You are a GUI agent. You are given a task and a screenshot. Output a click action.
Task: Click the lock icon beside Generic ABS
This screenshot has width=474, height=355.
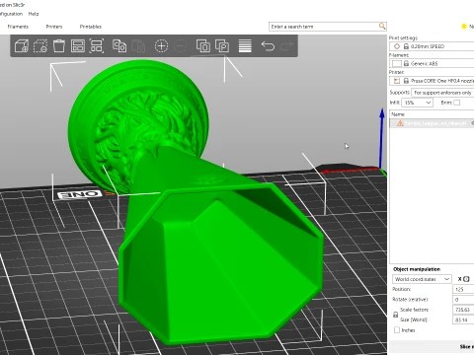click(x=406, y=63)
